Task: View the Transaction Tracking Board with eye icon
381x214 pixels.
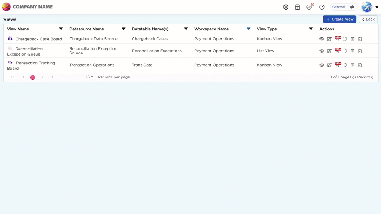Action: (322, 65)
